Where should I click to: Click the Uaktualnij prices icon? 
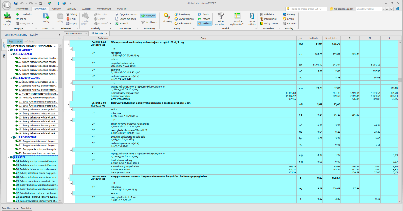point(167,16)
